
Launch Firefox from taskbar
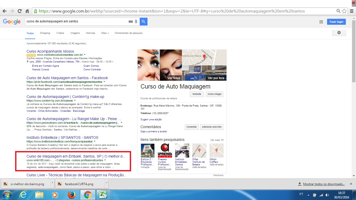click(71, 195)
